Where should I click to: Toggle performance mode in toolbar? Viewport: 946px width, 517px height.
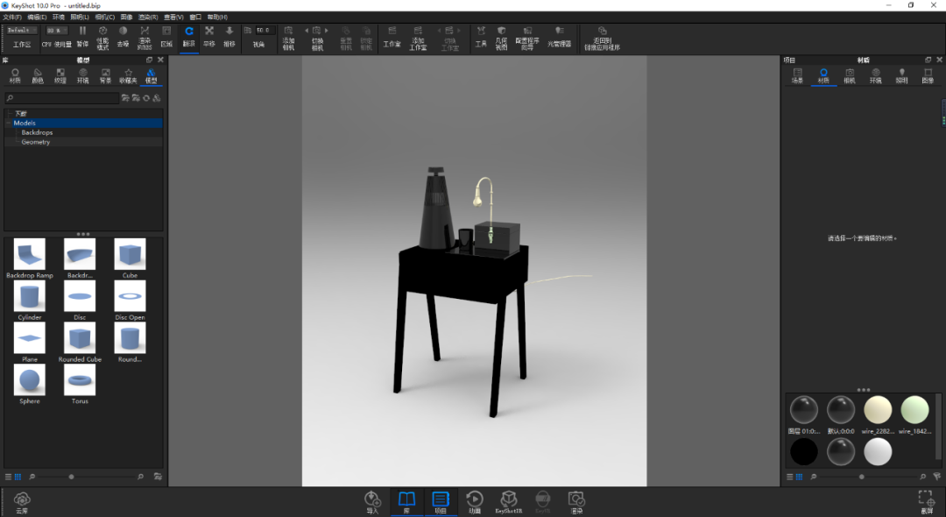(102, 37)
